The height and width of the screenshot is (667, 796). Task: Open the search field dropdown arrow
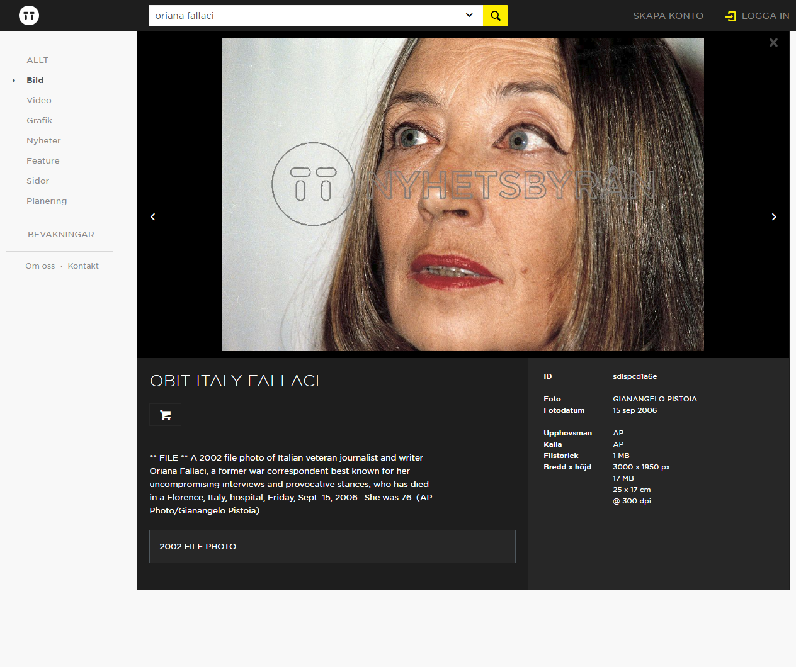point(469,16)
